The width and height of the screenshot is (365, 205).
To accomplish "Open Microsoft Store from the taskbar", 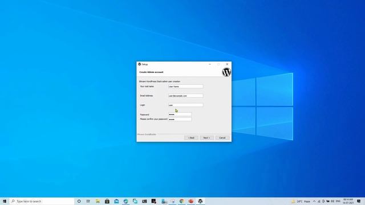I will tap(107, 201).
